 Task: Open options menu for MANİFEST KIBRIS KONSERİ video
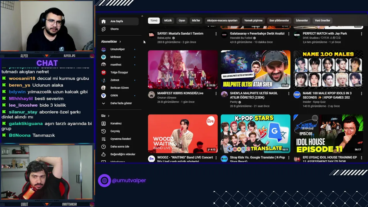pyautogui.click(x=216, y=93)
